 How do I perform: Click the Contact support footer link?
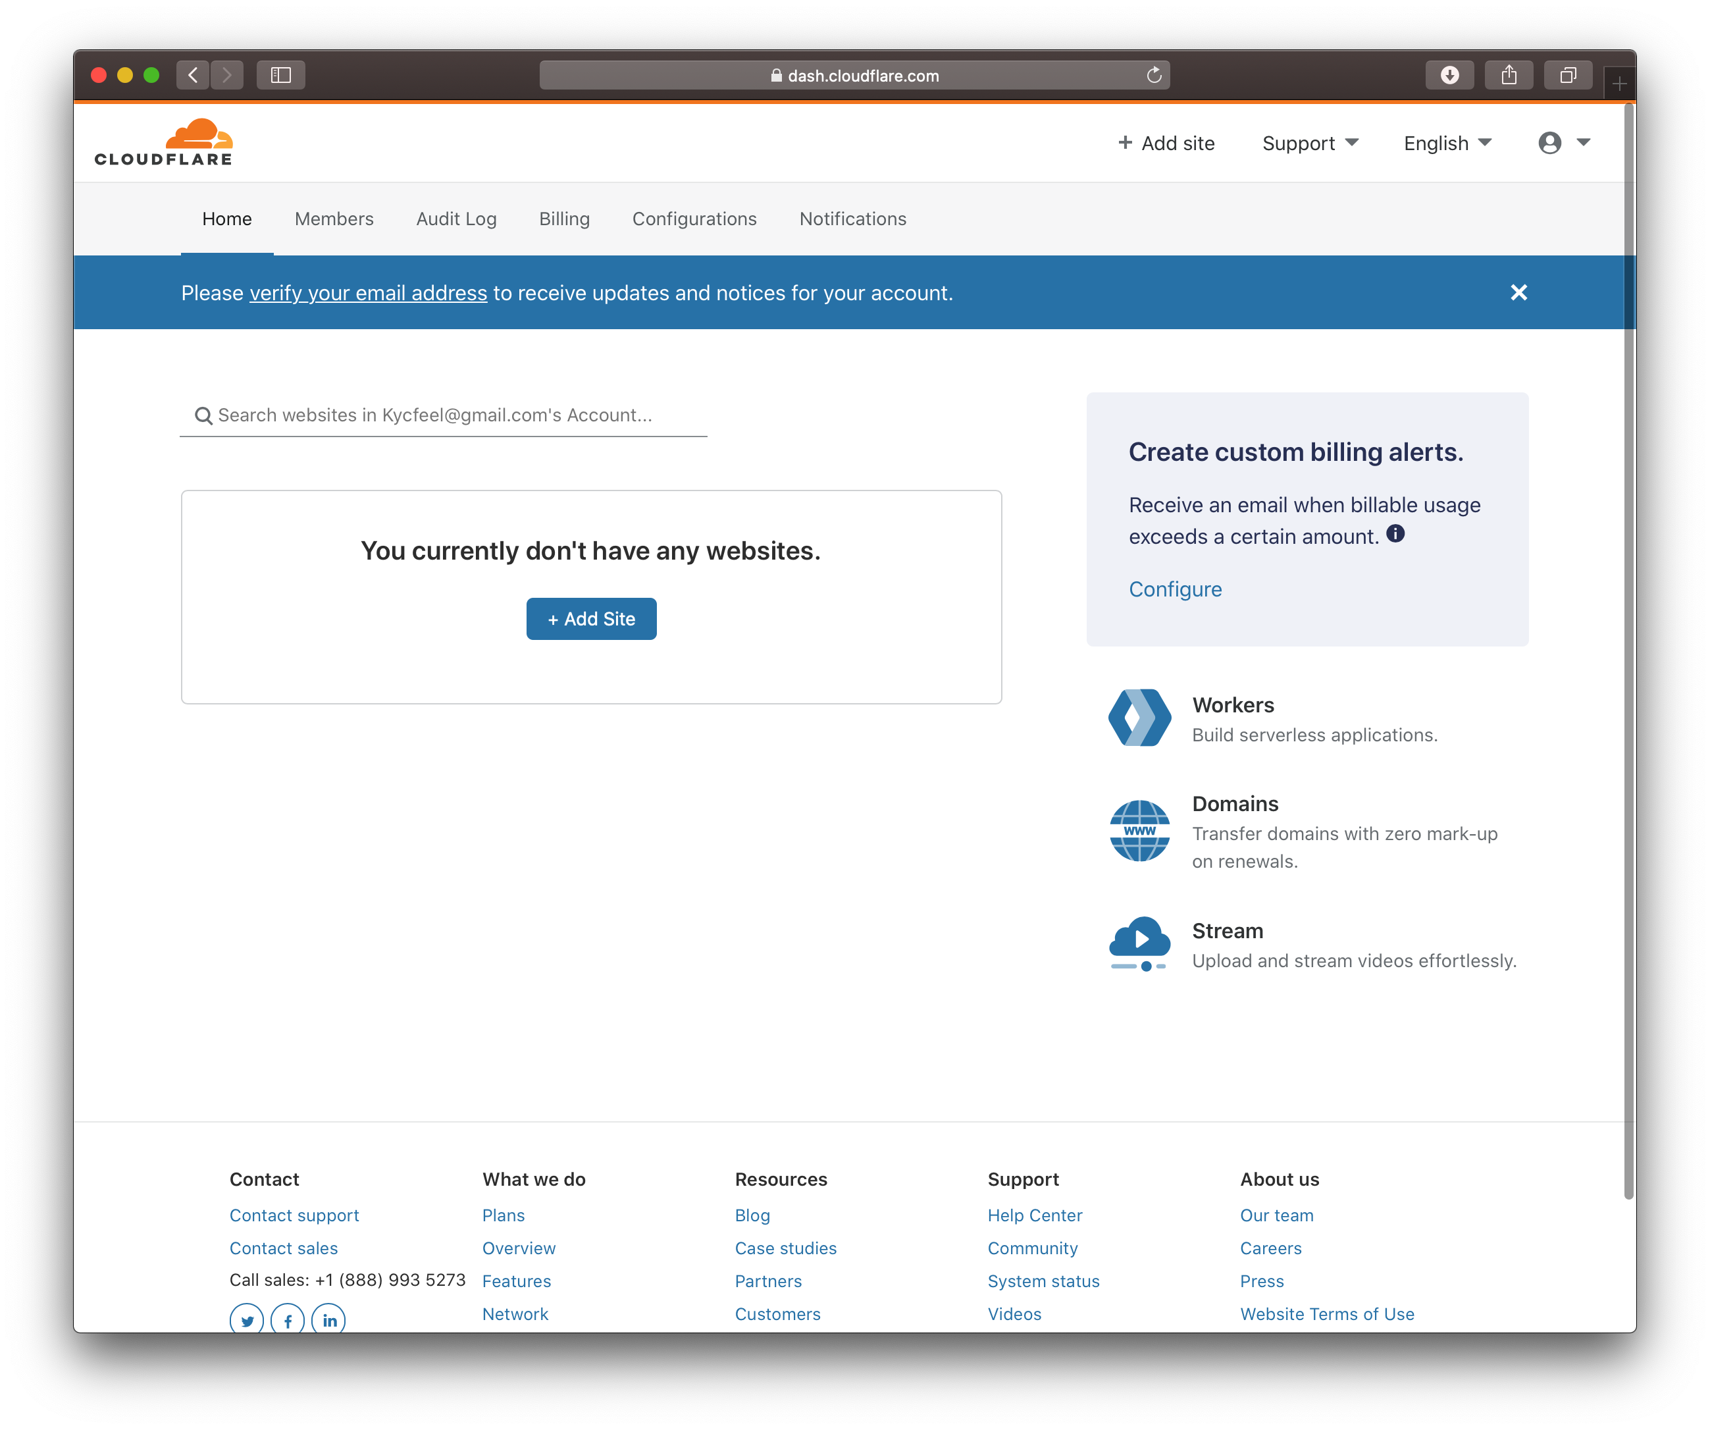[x=294, y=1215]
